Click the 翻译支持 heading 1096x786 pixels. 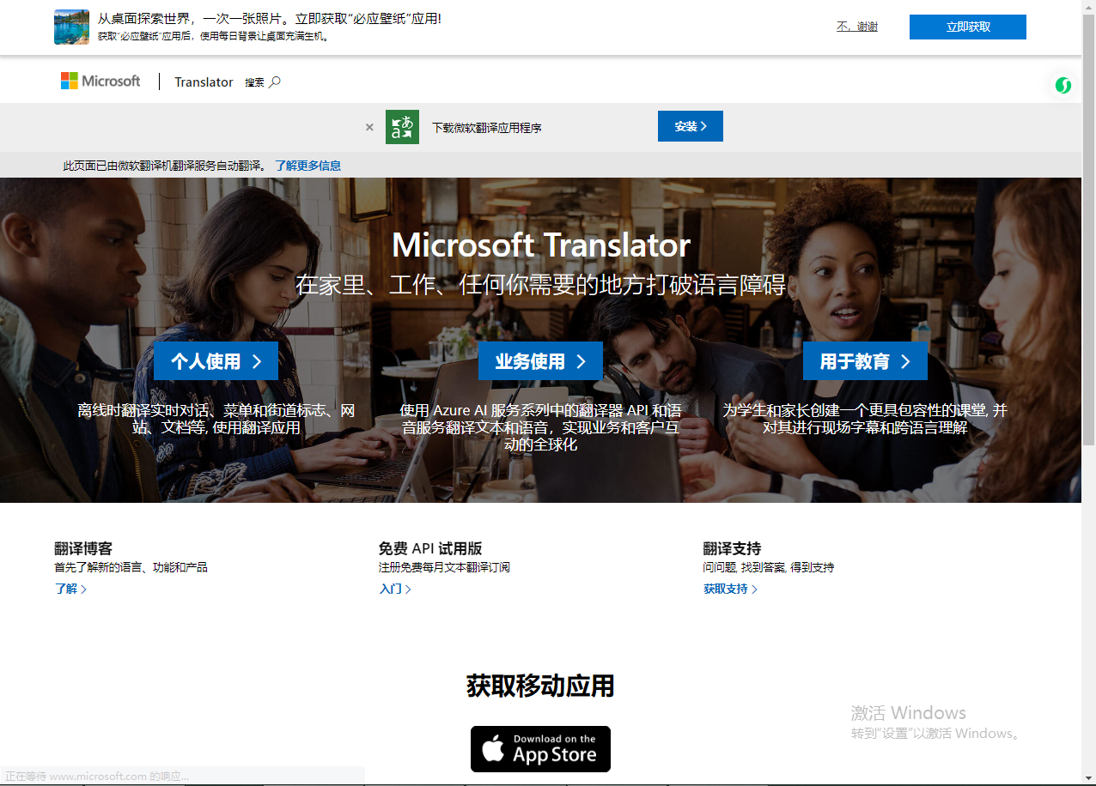732,548
